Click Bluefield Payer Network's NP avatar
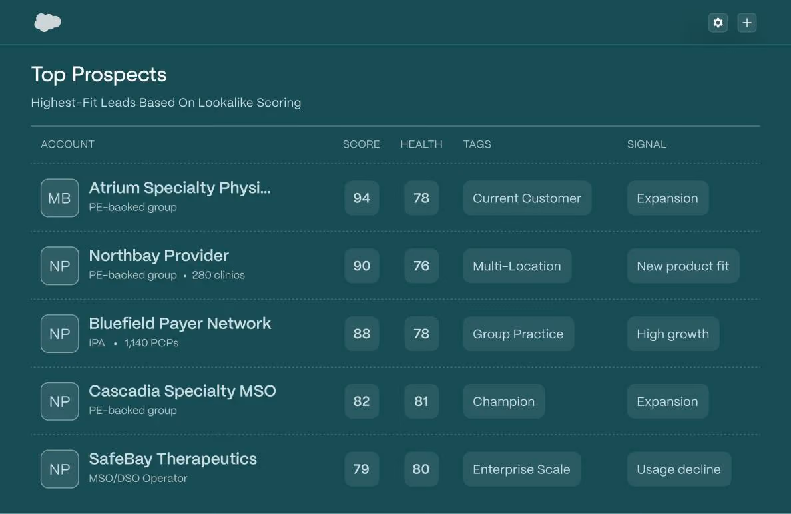Screen dimensions: 791x514 59,334
